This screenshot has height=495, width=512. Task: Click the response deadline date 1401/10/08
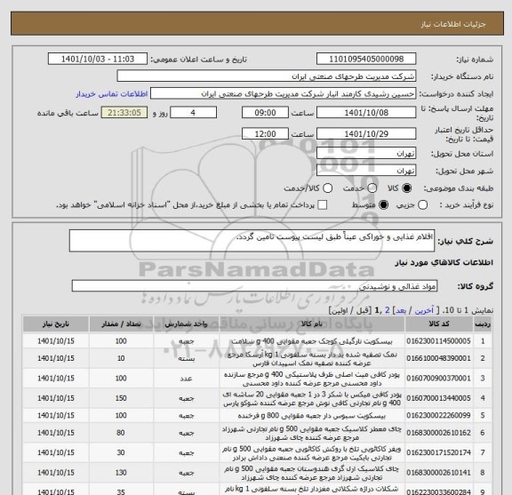[366, 113]
